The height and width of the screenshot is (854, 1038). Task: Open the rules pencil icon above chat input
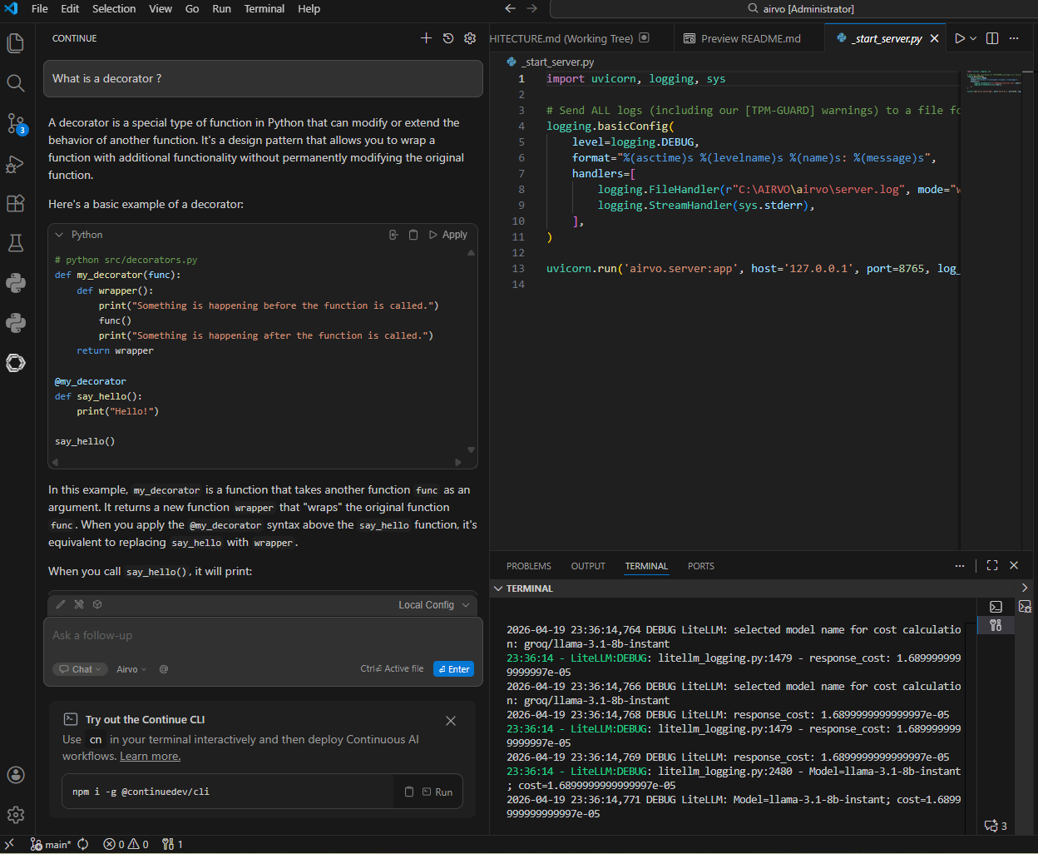pyautogui.click(x=61, y=604)
